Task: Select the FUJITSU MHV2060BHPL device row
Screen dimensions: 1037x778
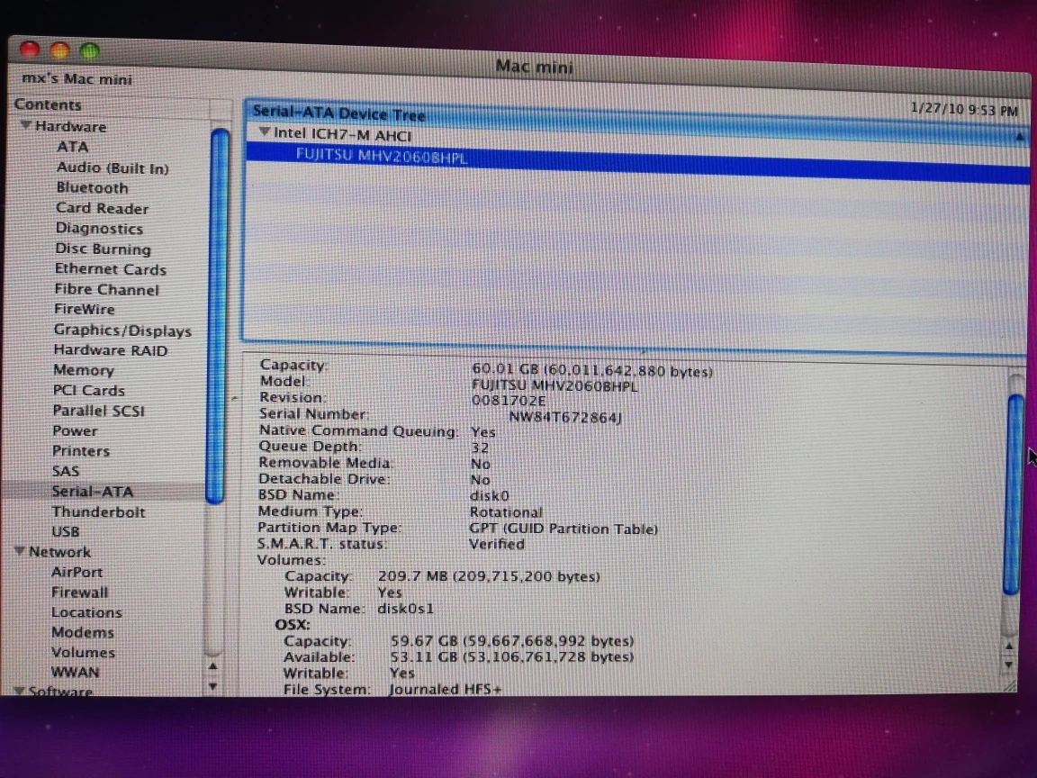Action: click(x=637, y=163)
